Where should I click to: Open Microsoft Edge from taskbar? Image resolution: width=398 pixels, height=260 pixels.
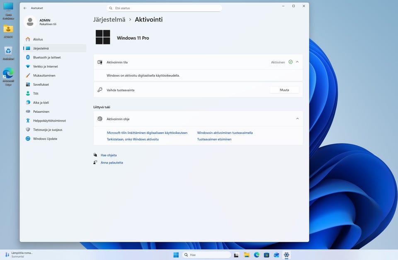(x=257, y=255)
